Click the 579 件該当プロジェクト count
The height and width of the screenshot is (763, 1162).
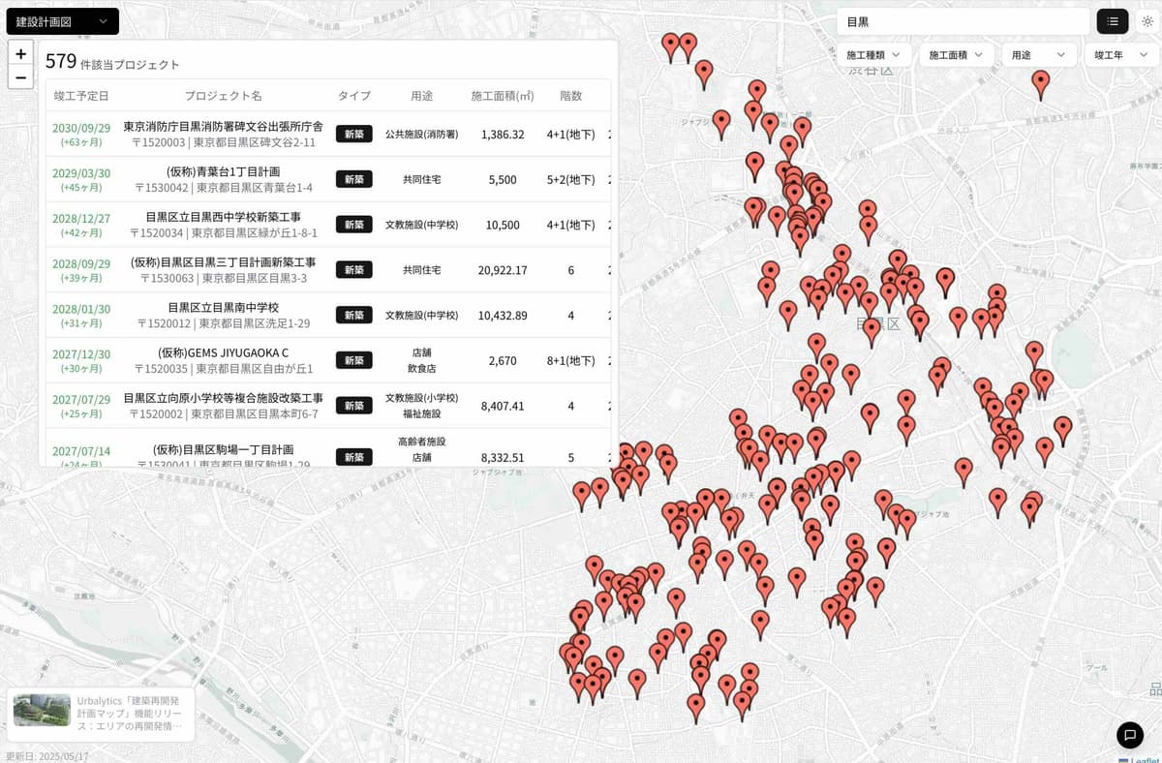(112, 62)
